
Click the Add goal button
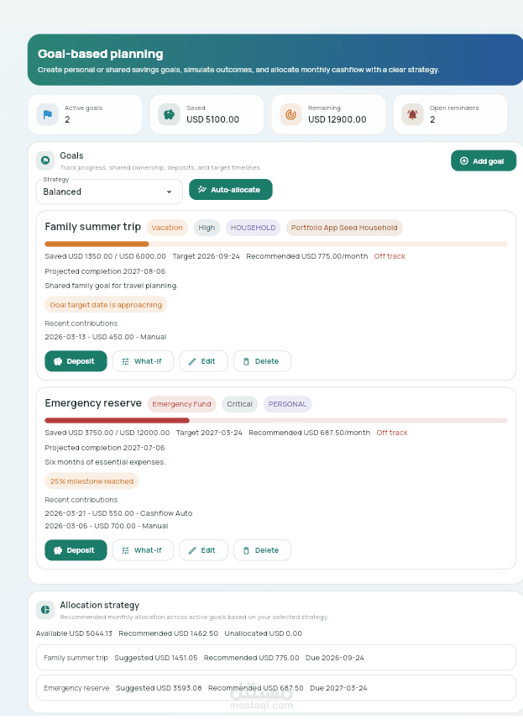pos(483,160)
